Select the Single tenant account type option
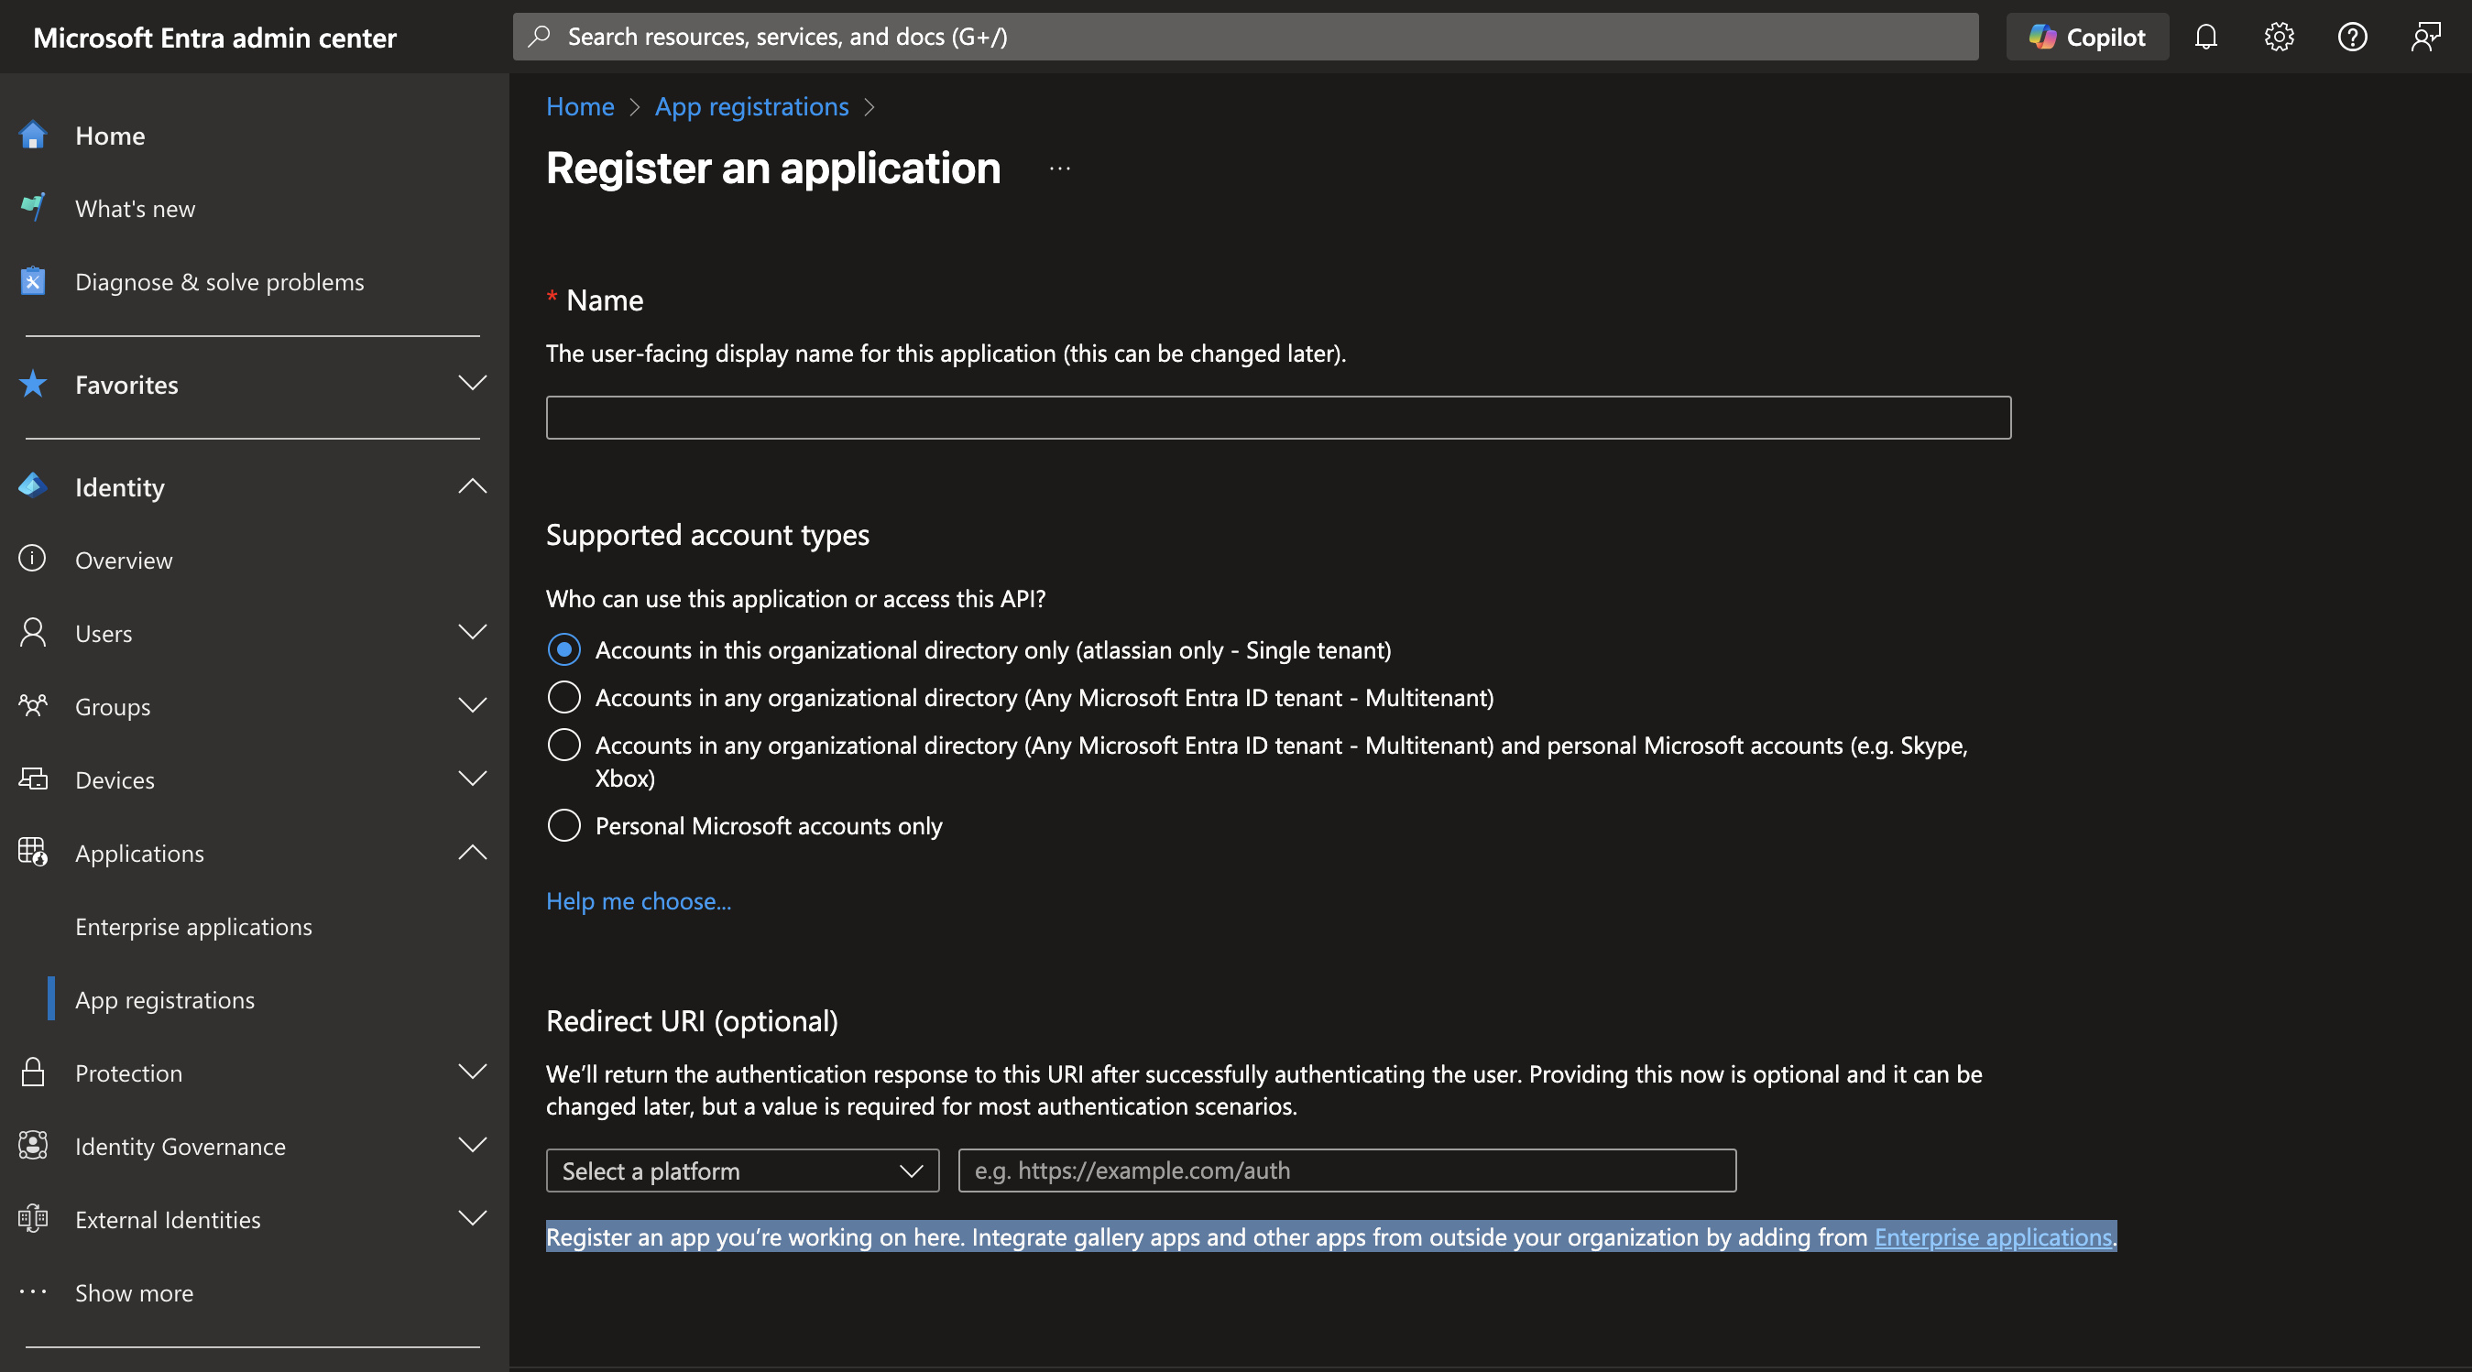This screenshot has height=1372, width=2472. (x=563, y=649)
